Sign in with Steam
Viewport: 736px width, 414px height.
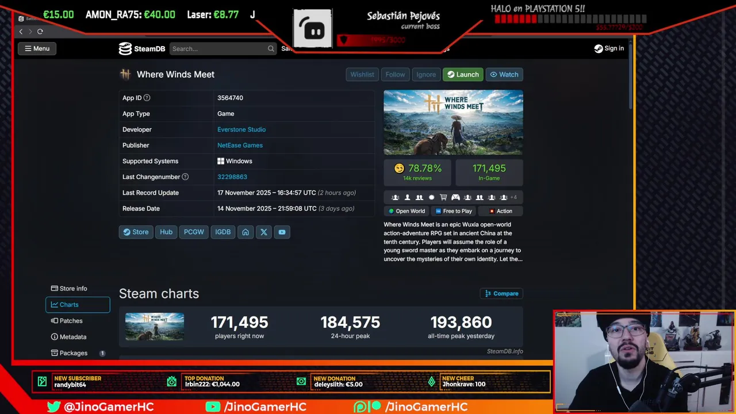pyautogui.click(x=609, y=48)
